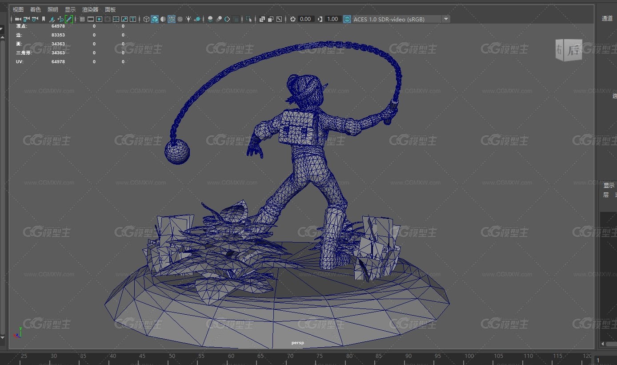Click the bookmarks icon
Viewport: 617px width, 365px height.
pyautogui.click(x=43, y=19)
